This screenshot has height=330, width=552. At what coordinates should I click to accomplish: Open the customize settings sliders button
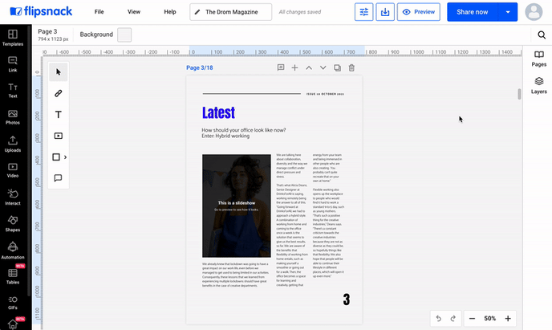coord(363,12)
